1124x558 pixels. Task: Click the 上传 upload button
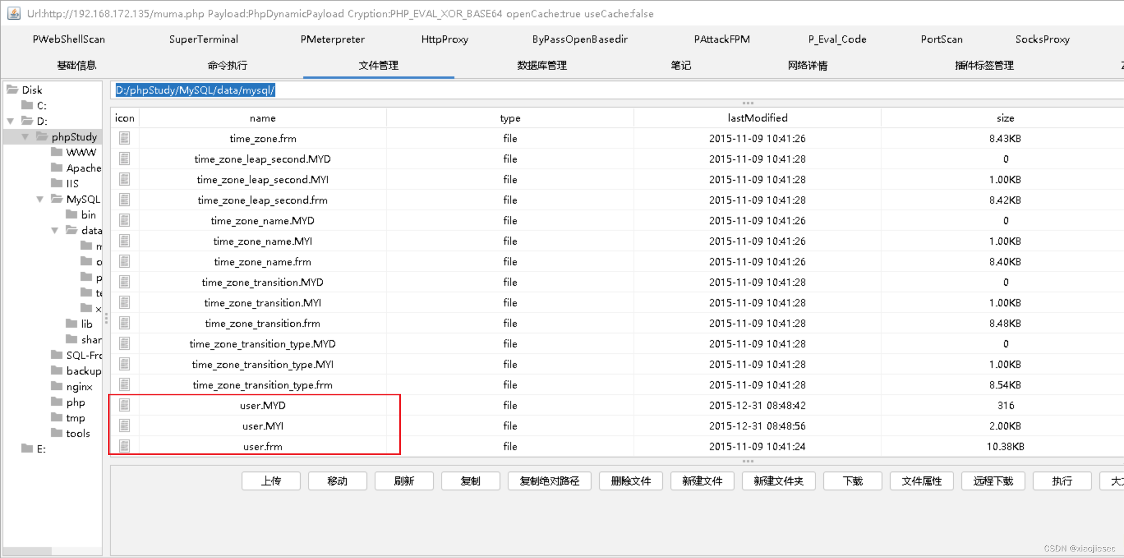(x=271, y=481)
